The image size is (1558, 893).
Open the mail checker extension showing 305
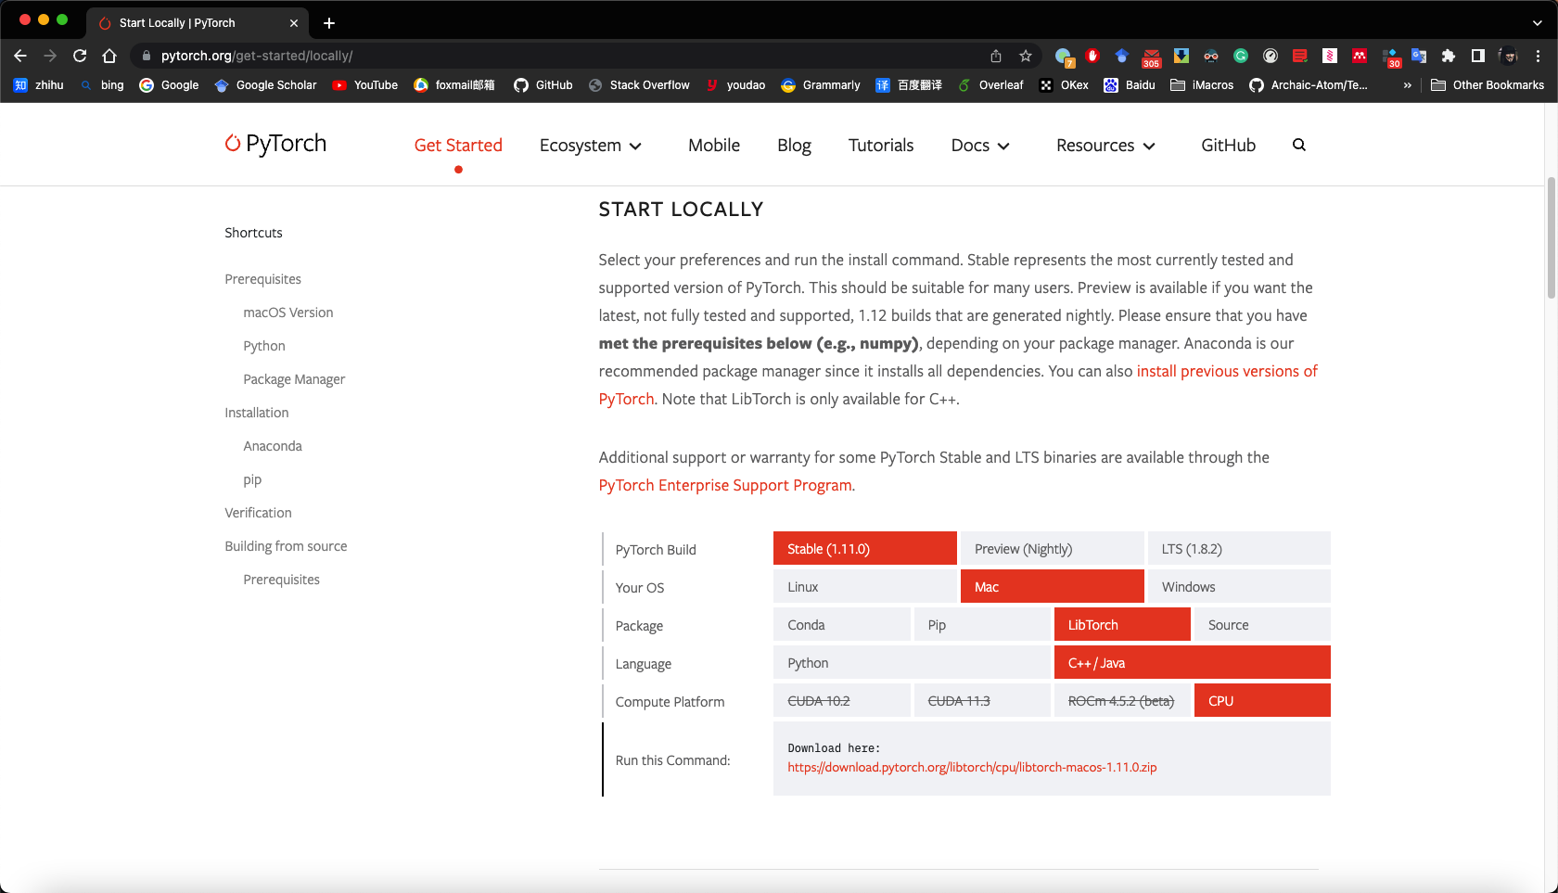(x=1151, y=57)
